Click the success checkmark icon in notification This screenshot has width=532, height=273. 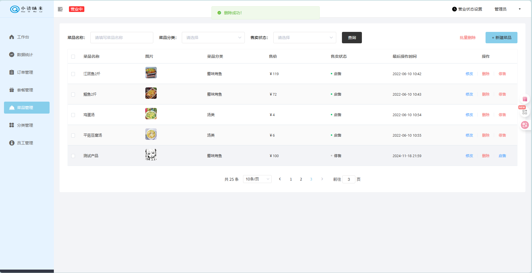pos(219,13)
